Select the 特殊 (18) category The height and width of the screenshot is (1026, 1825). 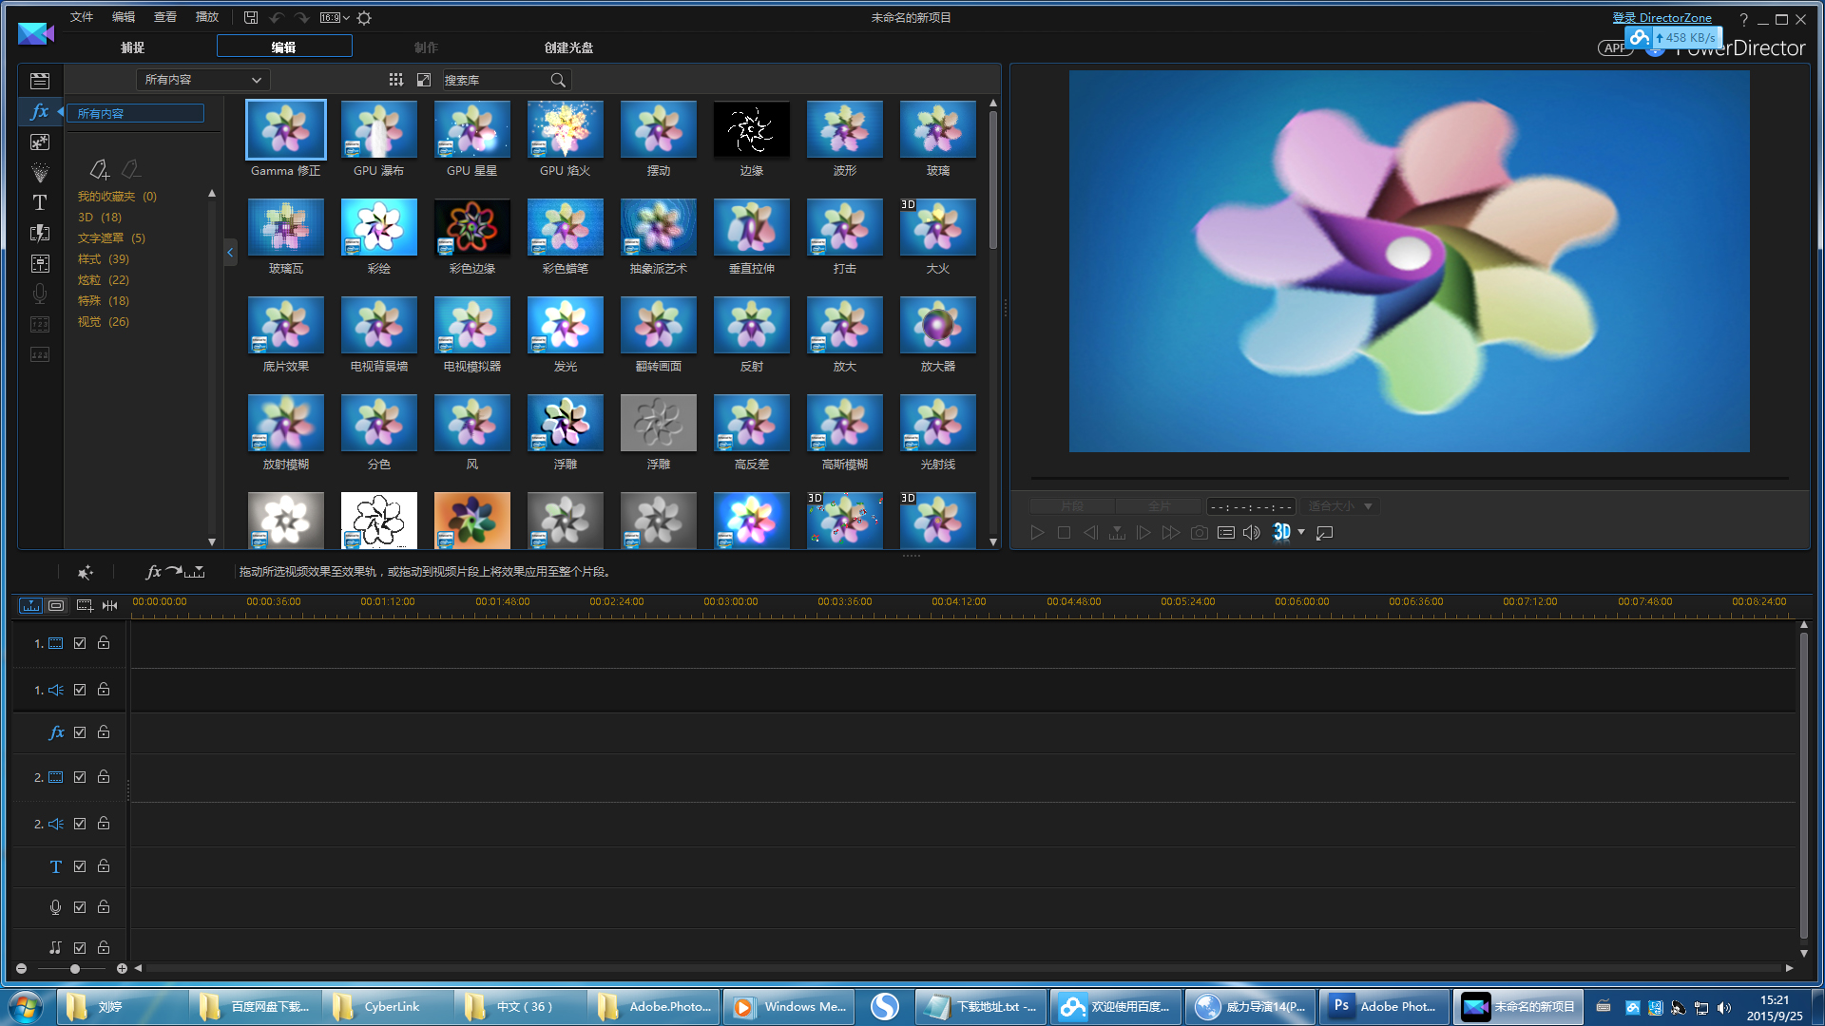pyautogui.click(x=104, y=301)
